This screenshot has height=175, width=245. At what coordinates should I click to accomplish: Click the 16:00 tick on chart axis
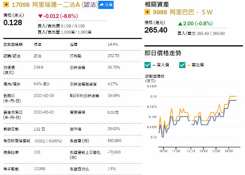coord(229,151)
